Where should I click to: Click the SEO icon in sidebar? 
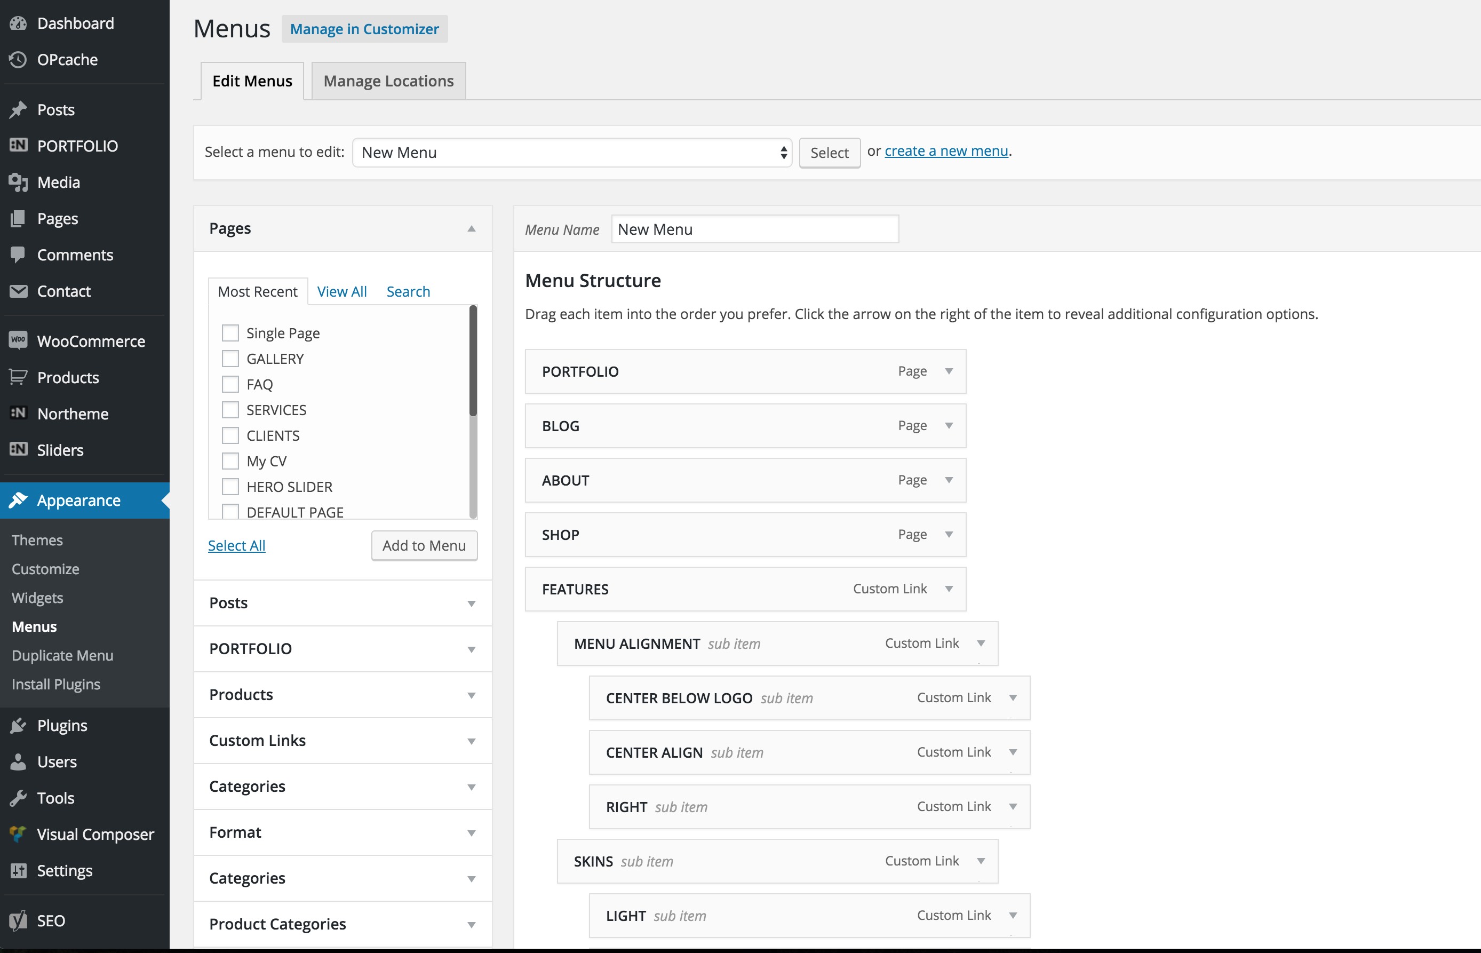(x=18, y=919)
